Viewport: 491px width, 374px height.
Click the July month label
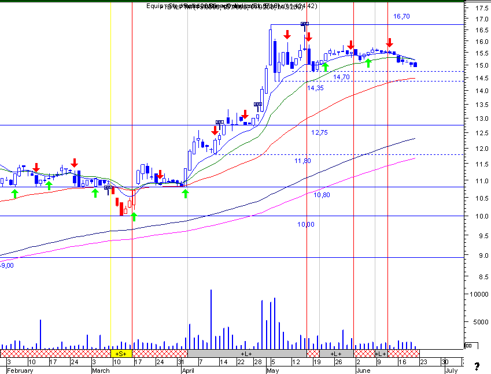point(452,371)
